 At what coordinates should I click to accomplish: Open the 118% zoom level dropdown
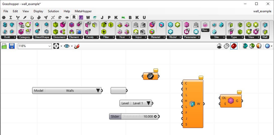click(x=49, y=46)
